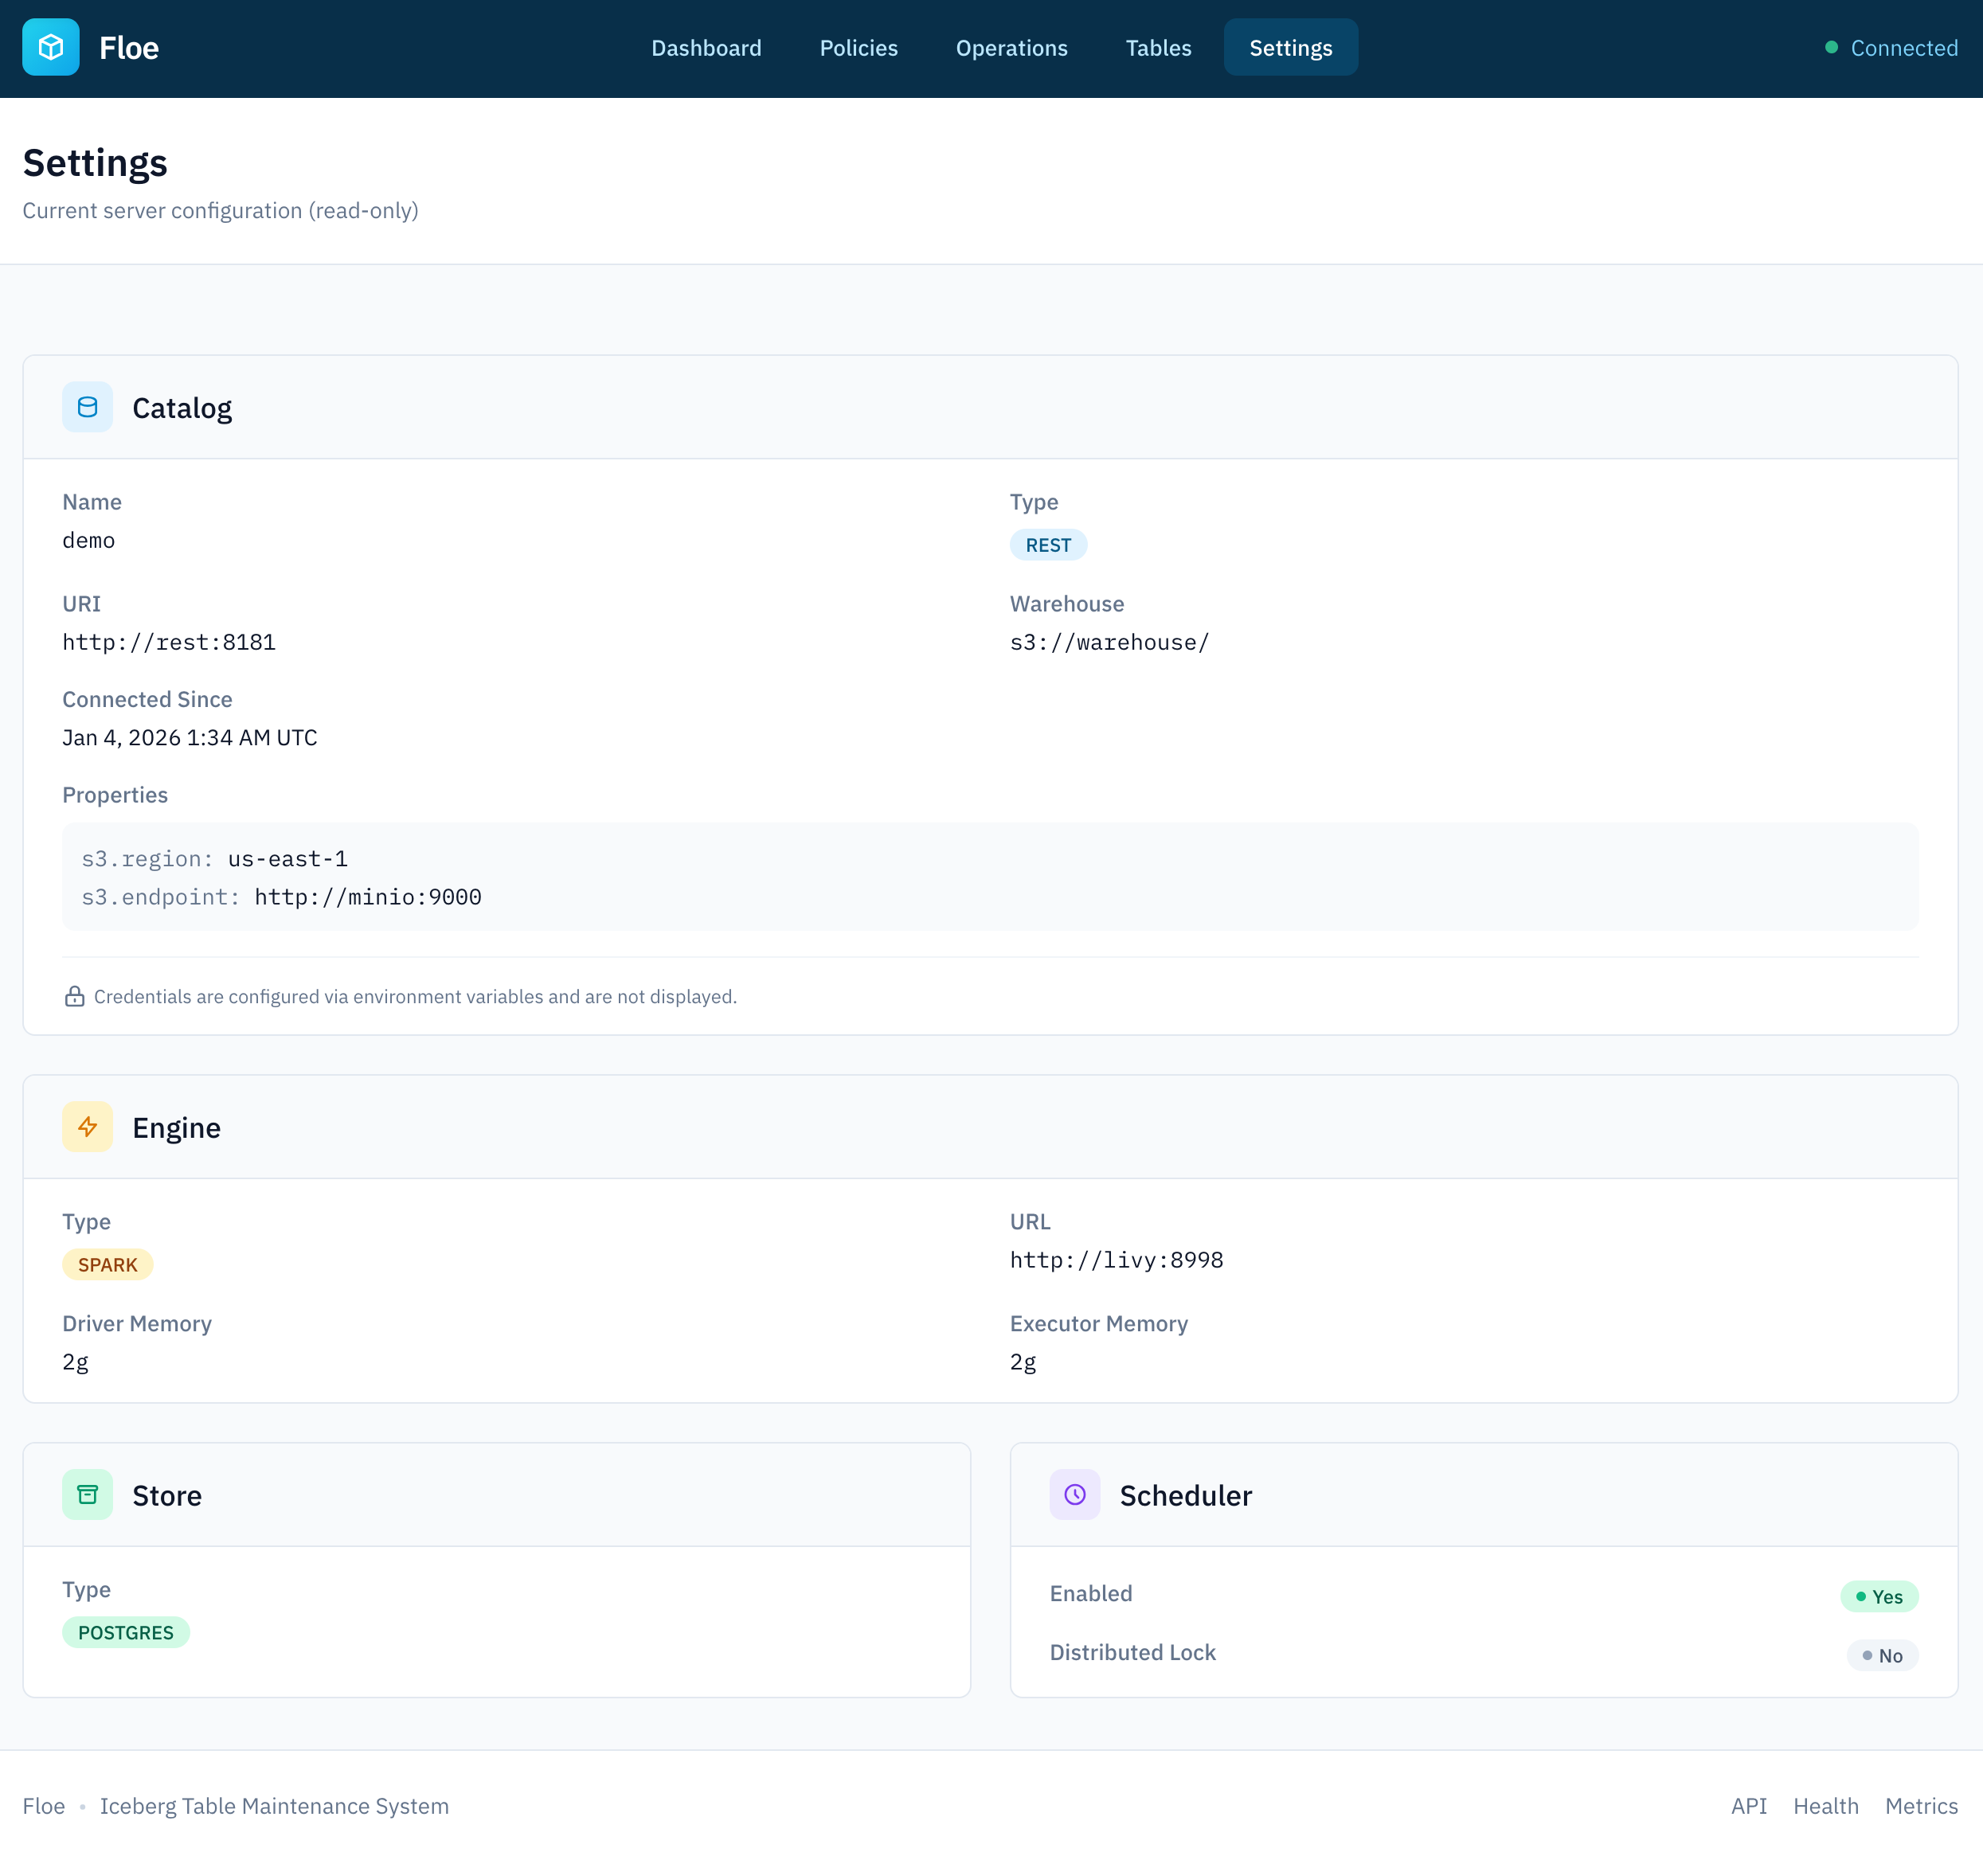This screenshot has height=1852, width=1983.
Task: Click the Scheduler clock icon
Action: click(1074, 1494)
